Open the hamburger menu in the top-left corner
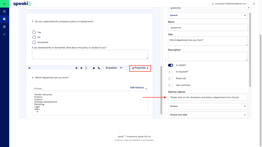The height and width of the screenshot is (147, 262). pyautogui.click(x=4, y=4)
